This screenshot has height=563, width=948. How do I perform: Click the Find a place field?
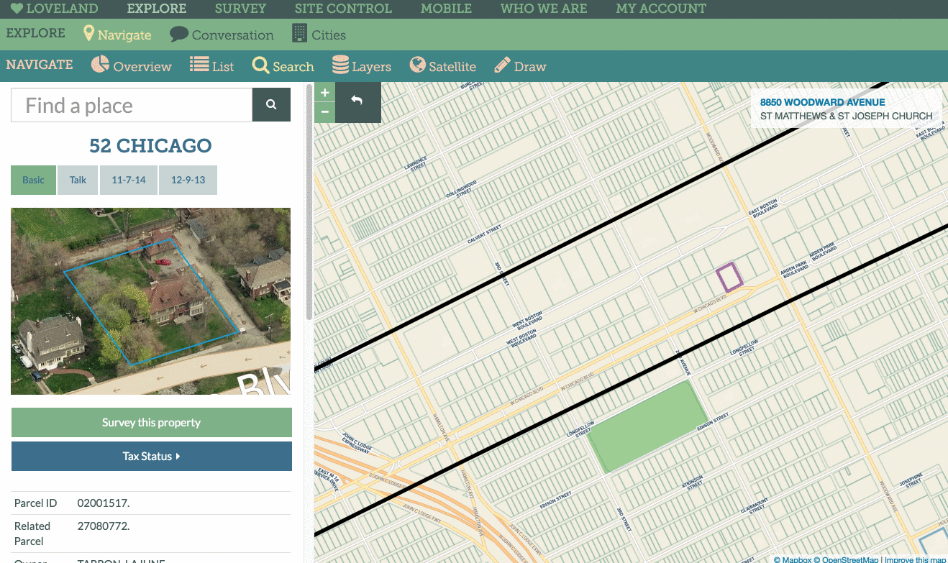[132, 105]
